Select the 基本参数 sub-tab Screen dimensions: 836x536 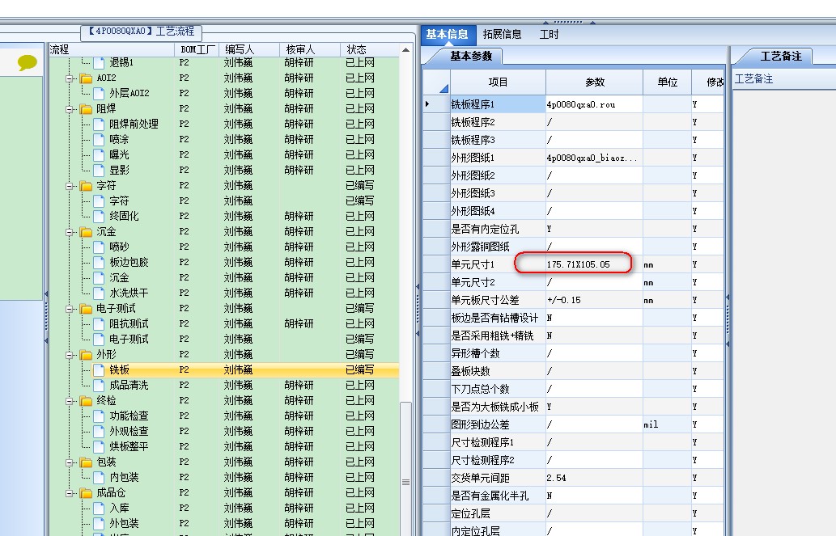tap(471, 56)
